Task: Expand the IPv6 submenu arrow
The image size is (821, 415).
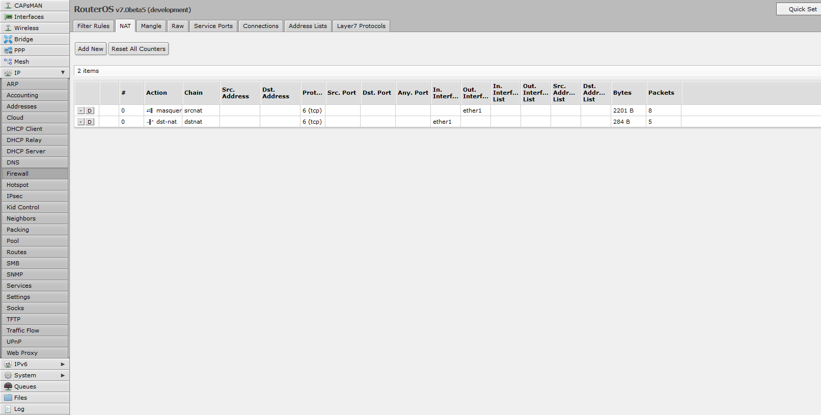Action: 63,364
